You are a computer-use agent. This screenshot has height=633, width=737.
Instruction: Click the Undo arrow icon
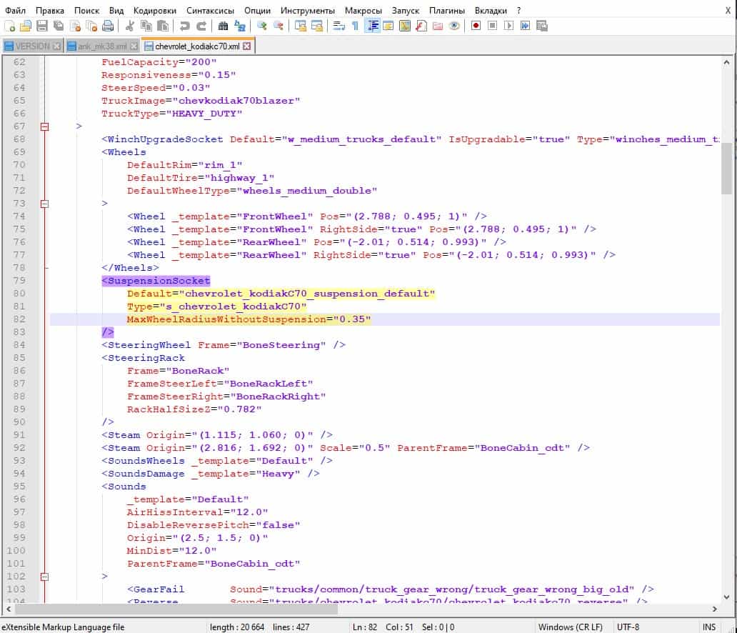point(185,26)
